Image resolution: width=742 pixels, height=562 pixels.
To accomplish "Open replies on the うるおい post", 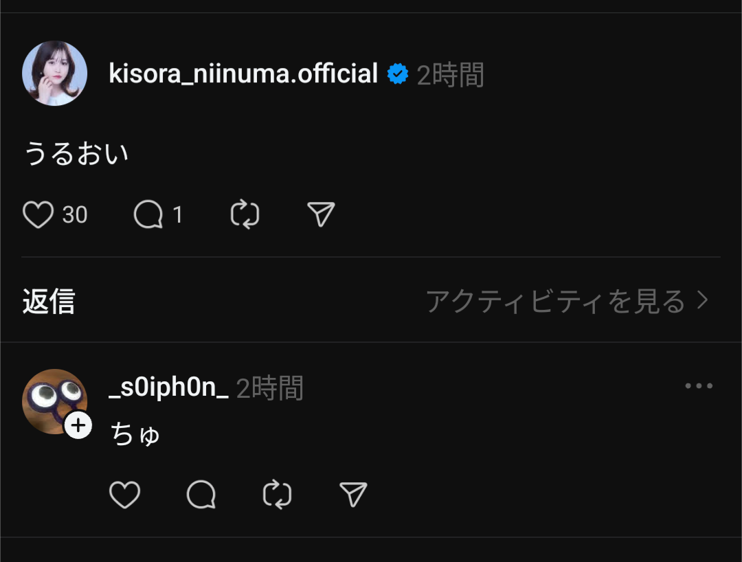I will [x=148, y=215].
